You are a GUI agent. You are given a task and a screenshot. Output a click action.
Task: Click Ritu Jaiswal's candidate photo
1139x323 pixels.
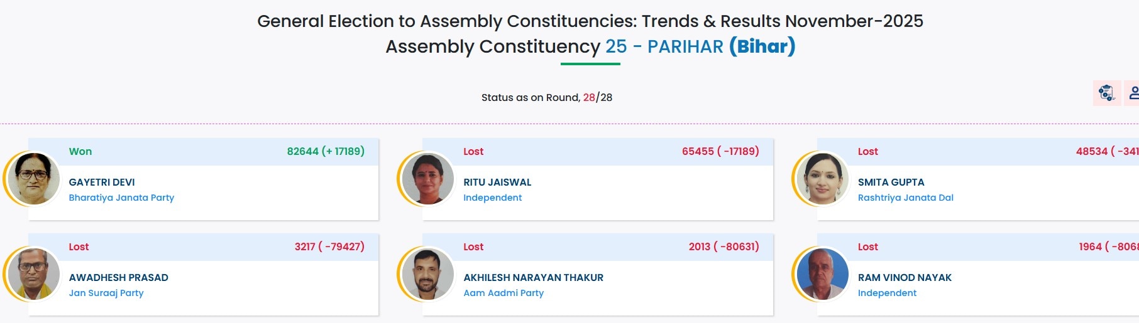tap(427, 179)
